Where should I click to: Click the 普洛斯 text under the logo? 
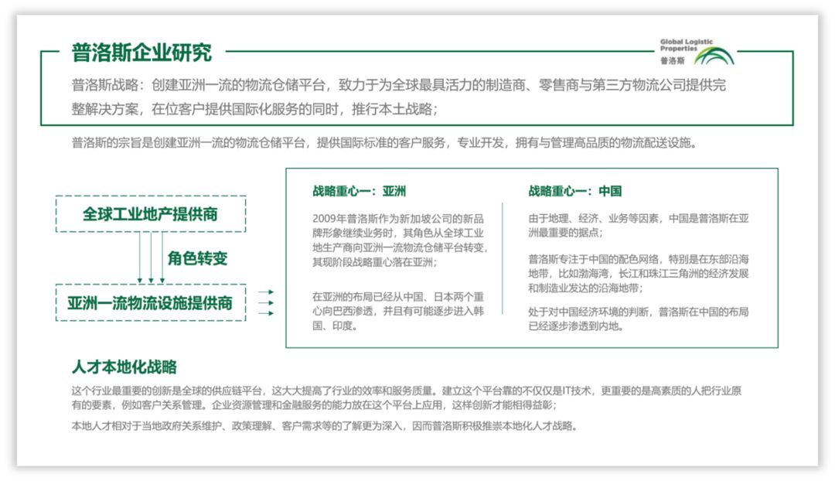point(672,61)
